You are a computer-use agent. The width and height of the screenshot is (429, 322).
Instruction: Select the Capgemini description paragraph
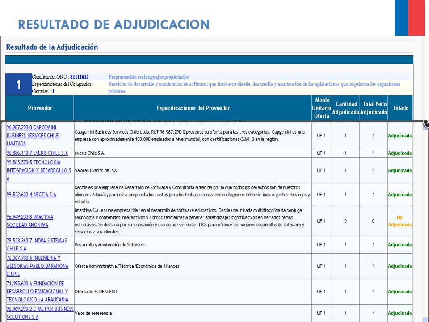[x=190, y=136]
